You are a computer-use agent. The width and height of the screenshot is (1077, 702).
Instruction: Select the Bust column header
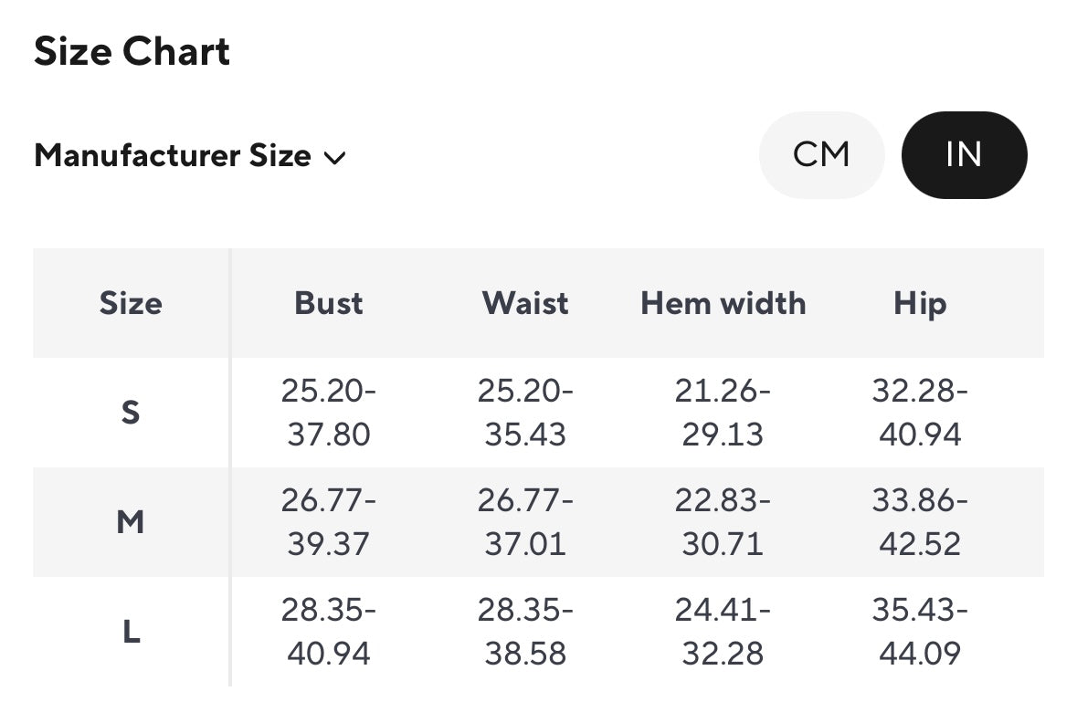(x=328, y=303)
